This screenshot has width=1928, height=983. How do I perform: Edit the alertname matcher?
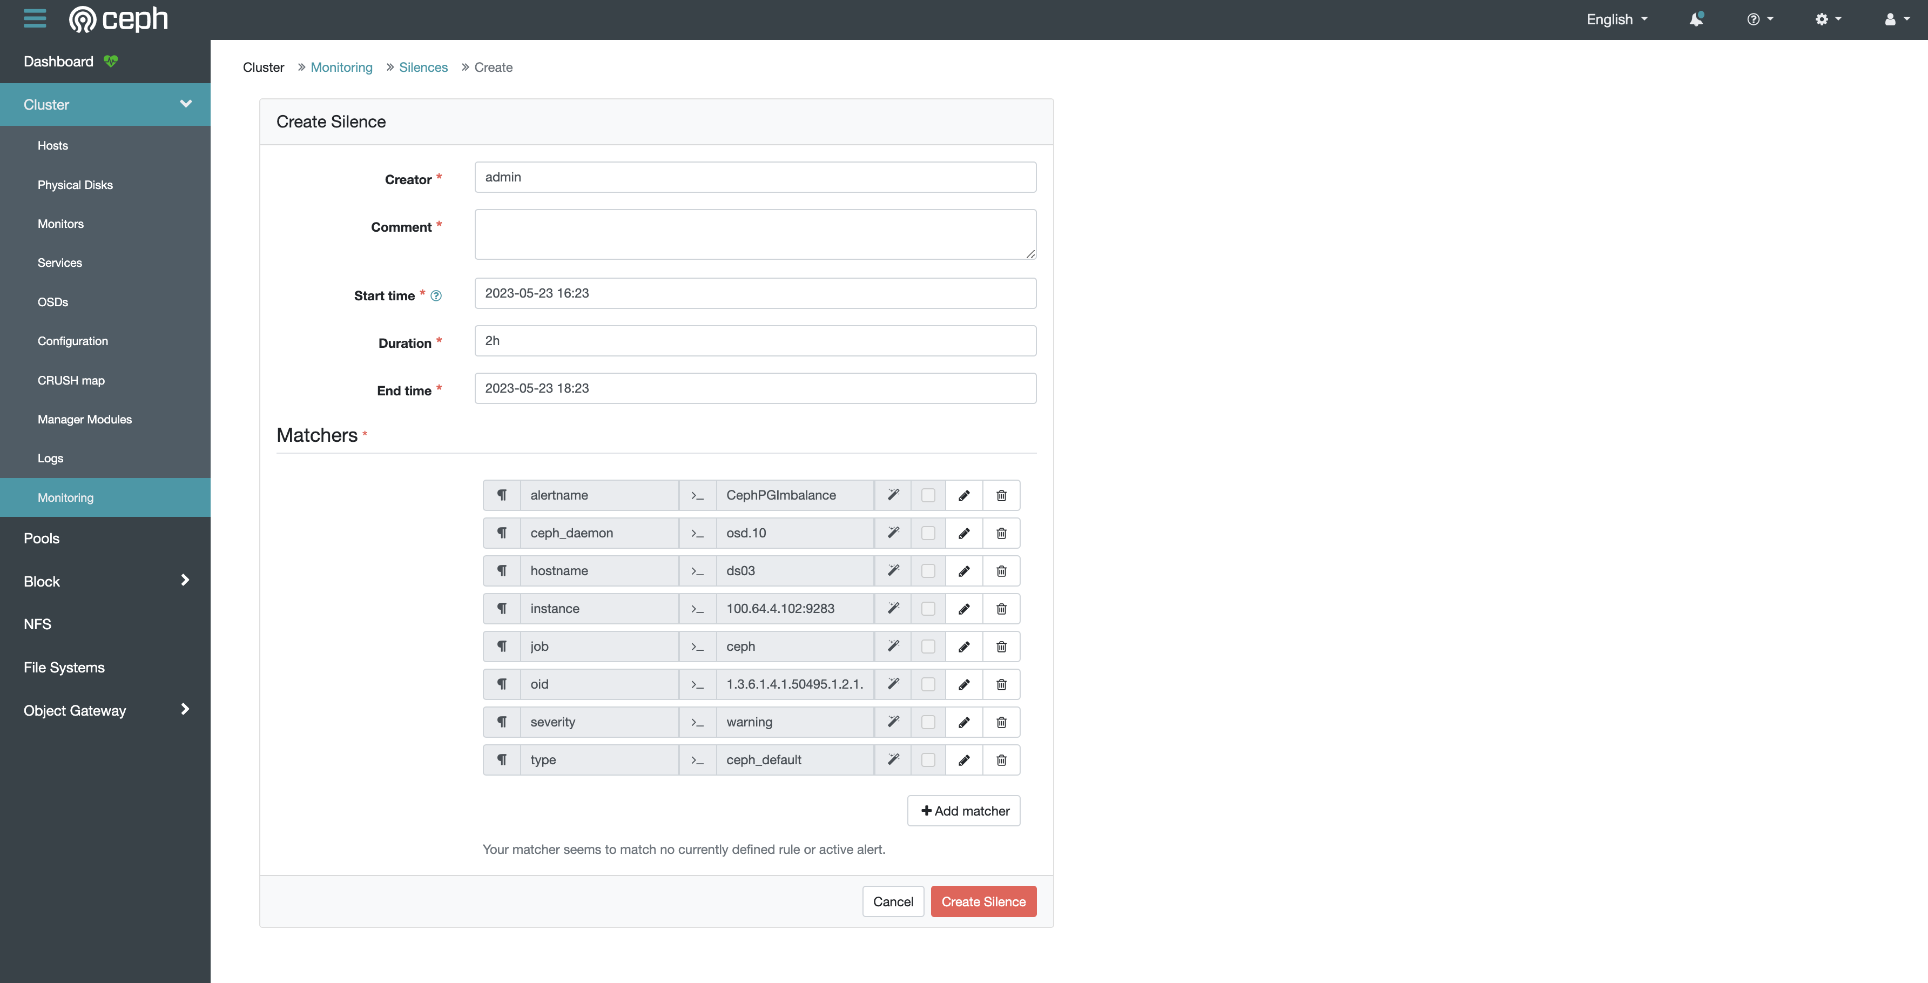[x=964, y=495]
